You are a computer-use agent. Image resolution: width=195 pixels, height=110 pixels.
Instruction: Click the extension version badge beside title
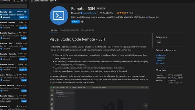tap(101, 8)
